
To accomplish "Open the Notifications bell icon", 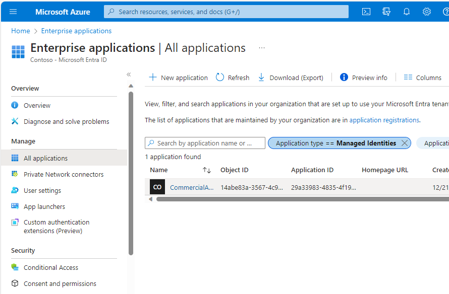I will pyautogui.click(x=406, y=11).
